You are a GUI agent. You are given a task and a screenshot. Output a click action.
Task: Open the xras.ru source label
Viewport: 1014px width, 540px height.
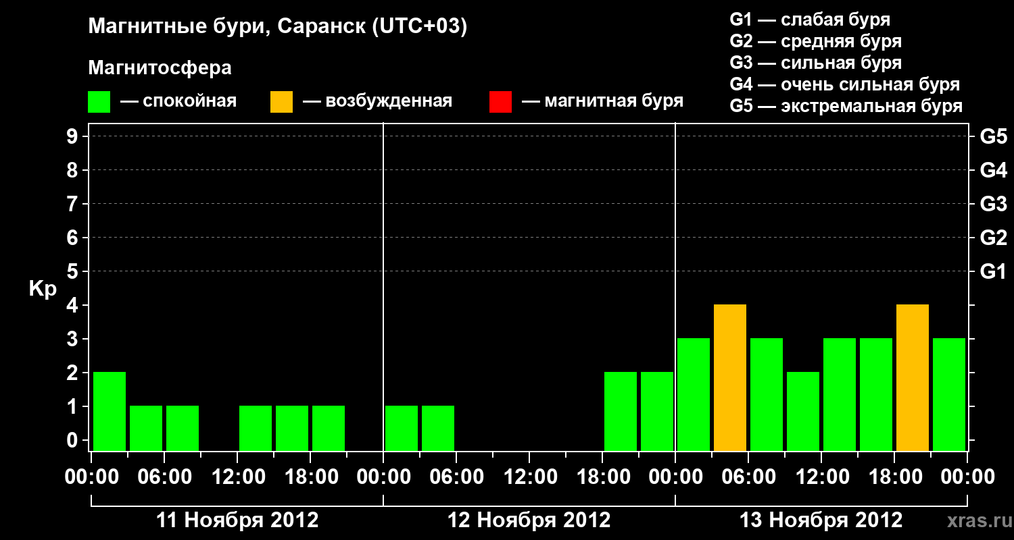point(979,520)
